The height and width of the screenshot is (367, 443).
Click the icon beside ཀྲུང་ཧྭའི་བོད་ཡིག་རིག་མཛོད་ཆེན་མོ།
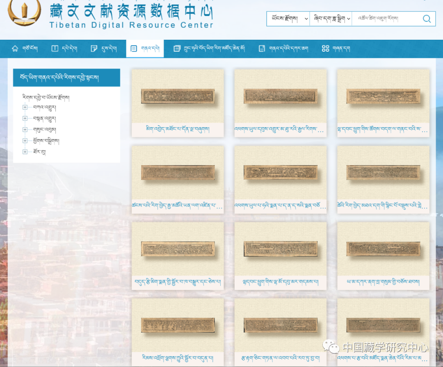point(177,49)
